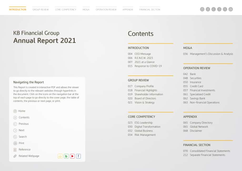Click the Contents icon in the Navigating the Report legend

pyautogui.click(x=15, y=118)
